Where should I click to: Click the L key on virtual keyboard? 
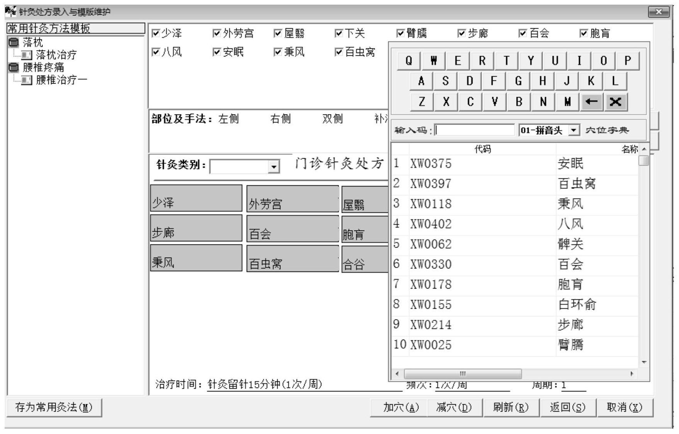click(615, 81)
